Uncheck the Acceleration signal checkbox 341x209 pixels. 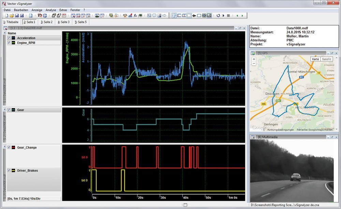(9, 38)
